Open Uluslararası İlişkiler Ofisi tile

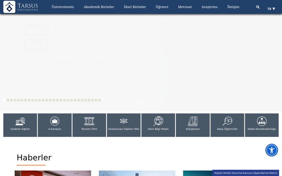coord(124,125)
